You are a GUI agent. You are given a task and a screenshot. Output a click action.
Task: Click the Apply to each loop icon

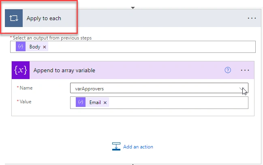14,18
